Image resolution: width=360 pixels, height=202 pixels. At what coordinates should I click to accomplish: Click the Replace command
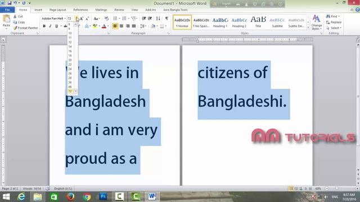pyautogui.click(x=334, y=22)
